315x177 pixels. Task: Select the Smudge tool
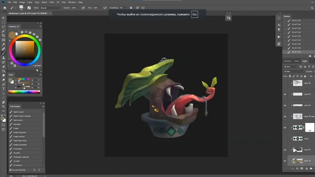[x=3, y=75]
